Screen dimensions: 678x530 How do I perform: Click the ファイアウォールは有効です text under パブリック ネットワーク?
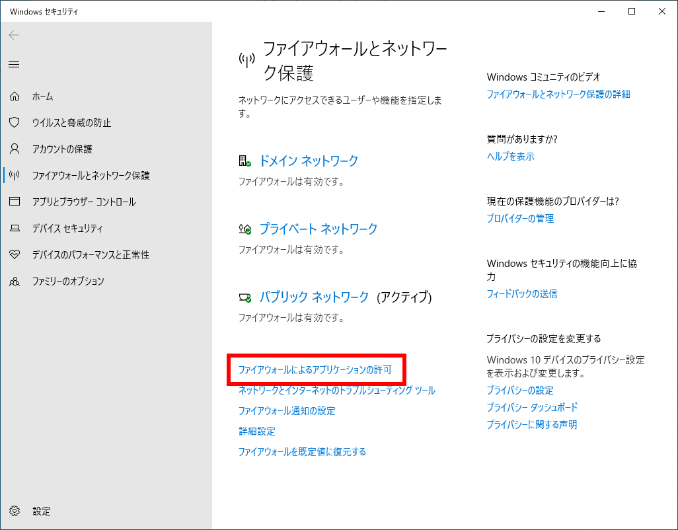291,318
